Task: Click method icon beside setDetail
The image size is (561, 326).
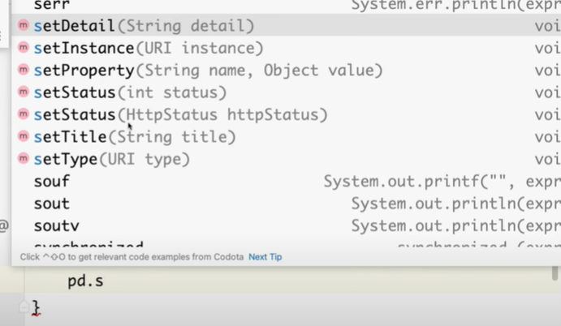Action: 24,25
